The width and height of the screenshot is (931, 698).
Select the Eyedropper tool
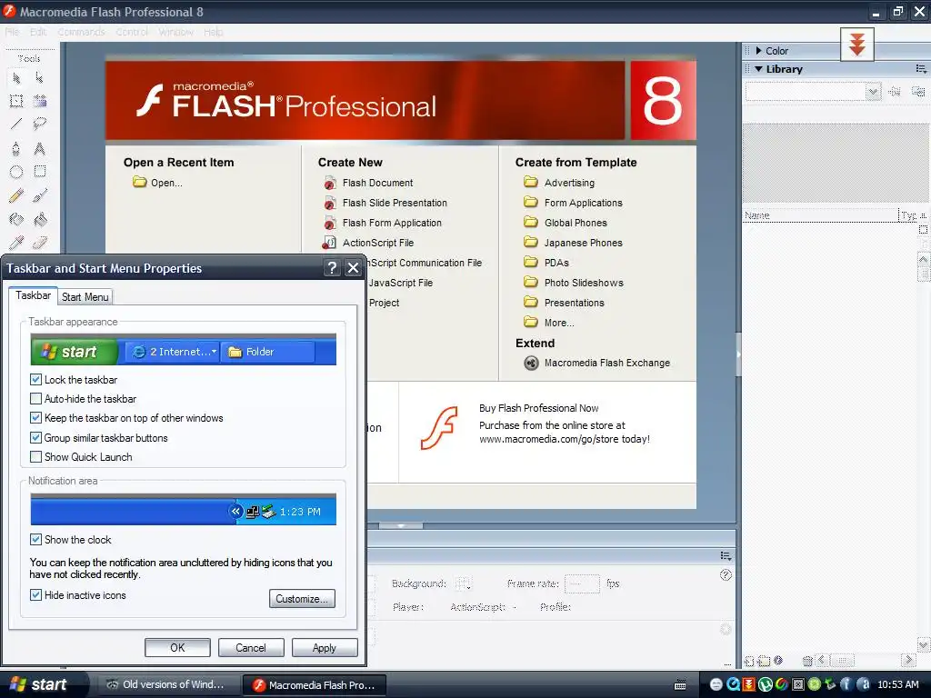(x=16, y=242)
